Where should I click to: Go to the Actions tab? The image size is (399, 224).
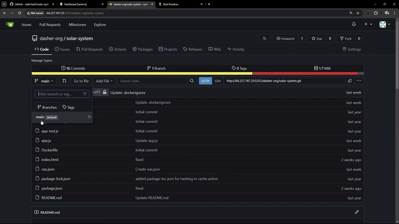(118, 49)
